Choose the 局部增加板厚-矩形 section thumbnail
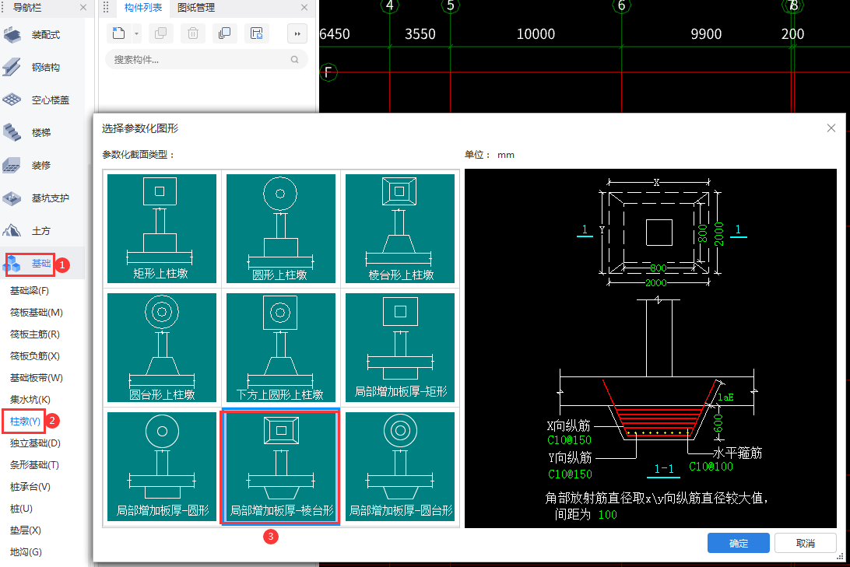The height and width of the screenshot is (567, 850). [400, 348]
